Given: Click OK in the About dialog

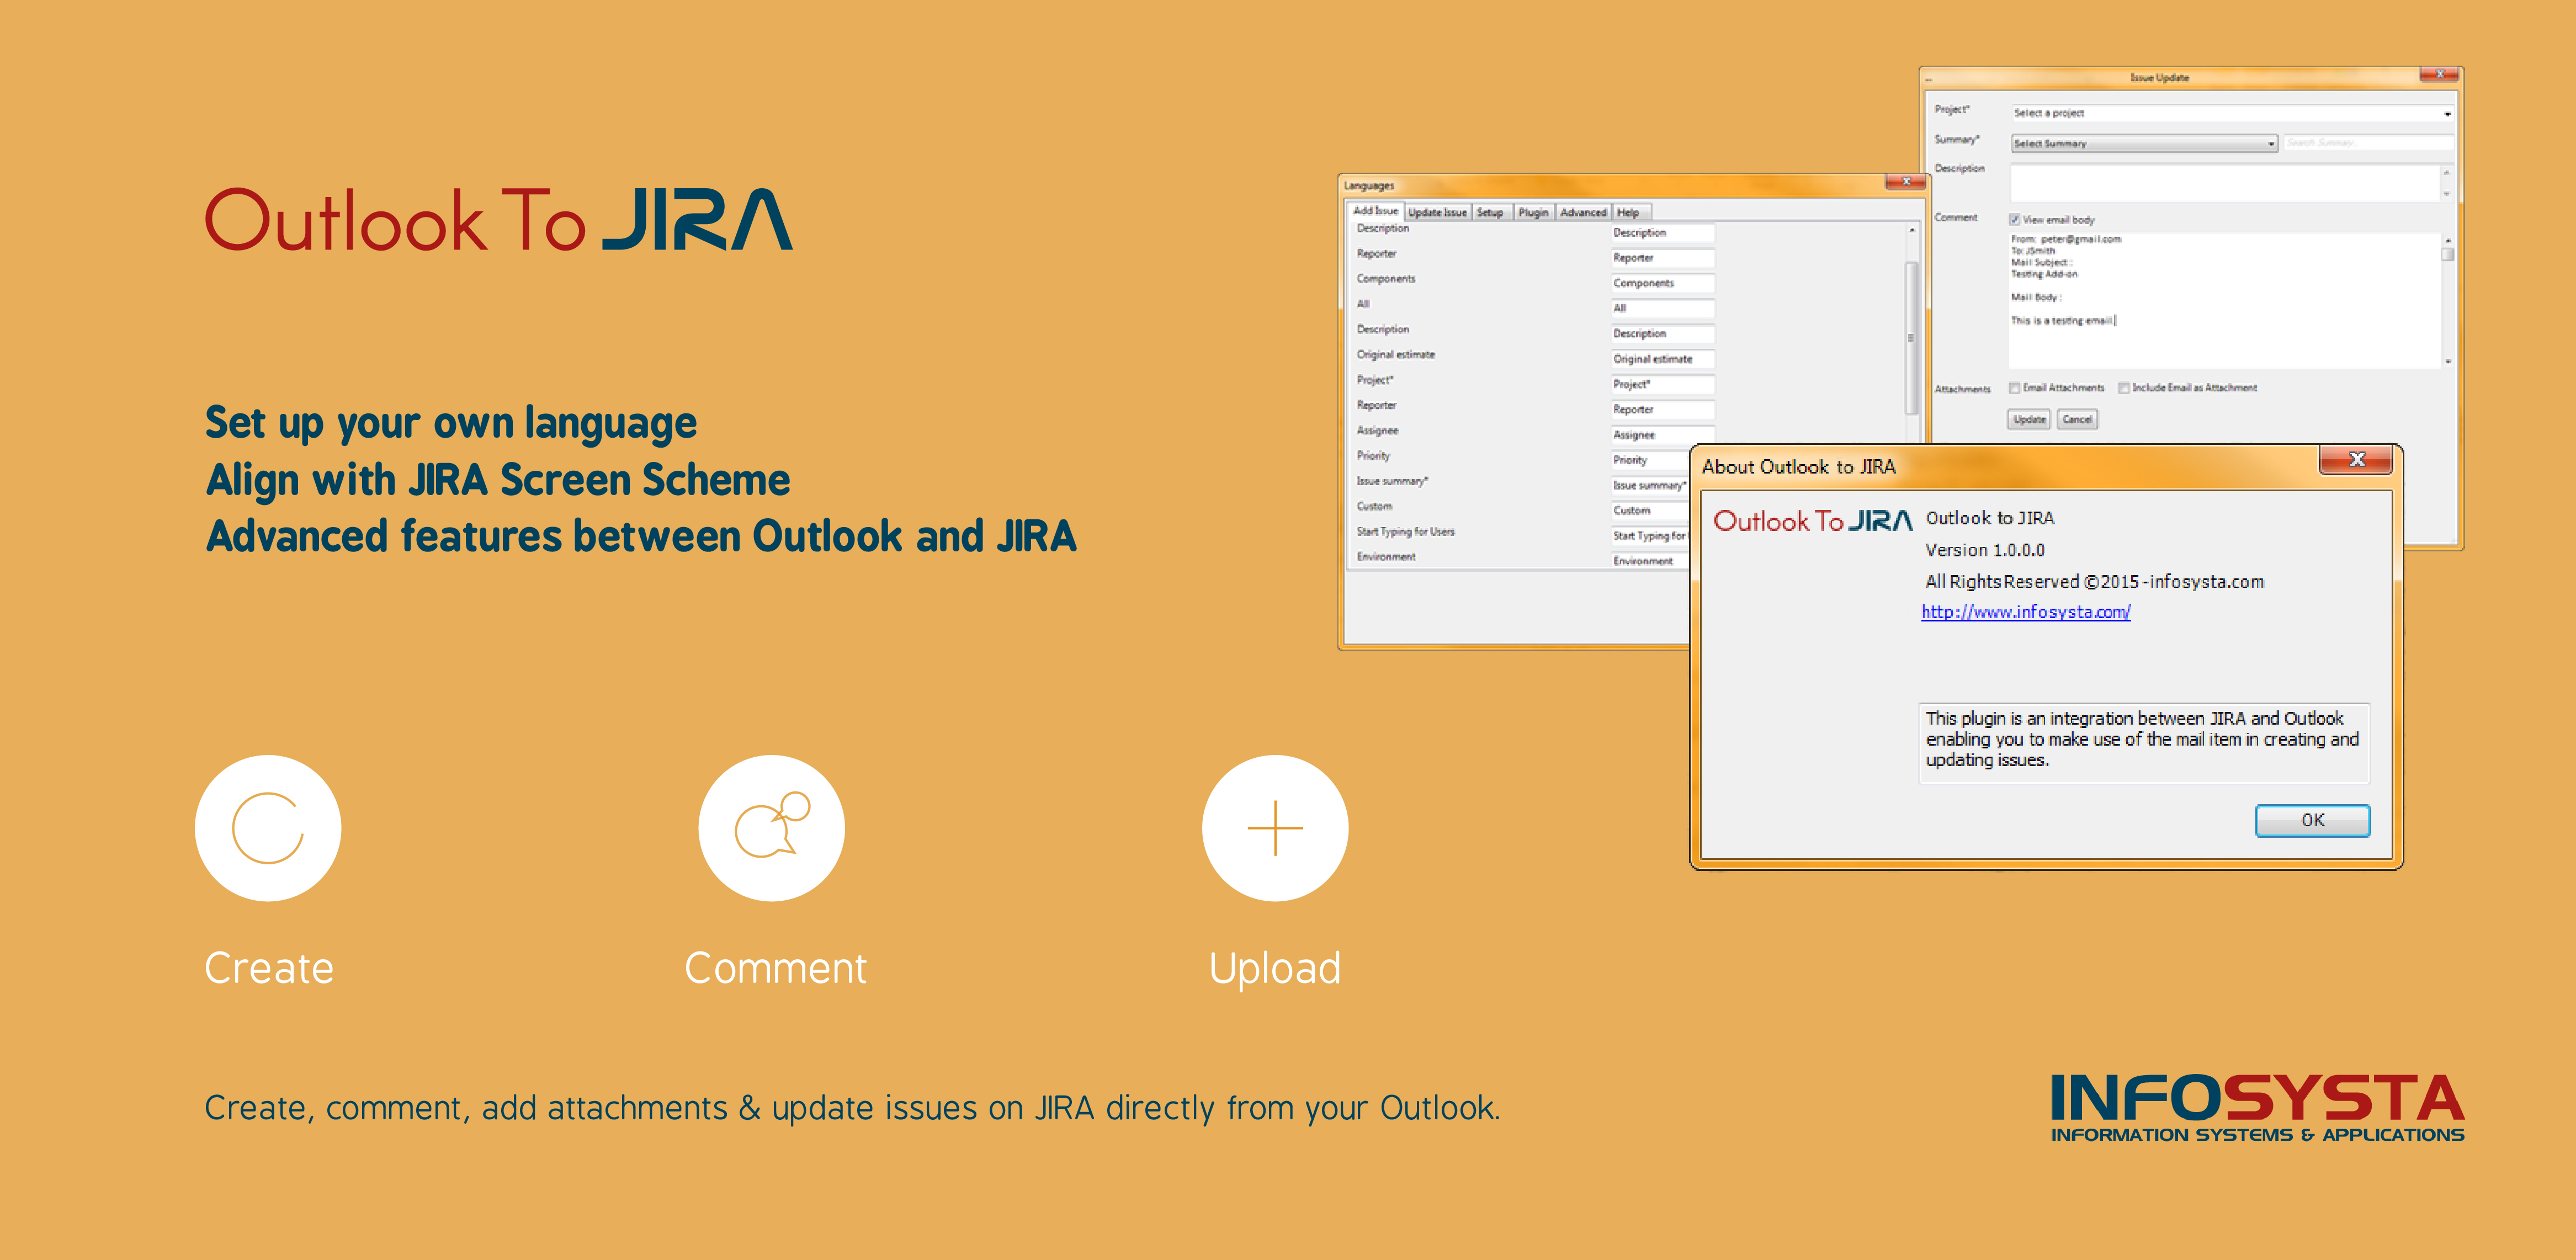Looking at the screenshot, I should coord(2312,820).
